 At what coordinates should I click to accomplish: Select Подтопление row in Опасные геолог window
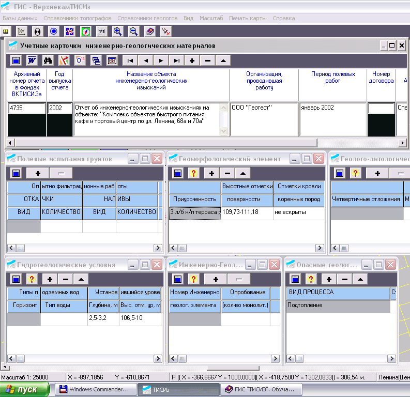pos(338,306)
